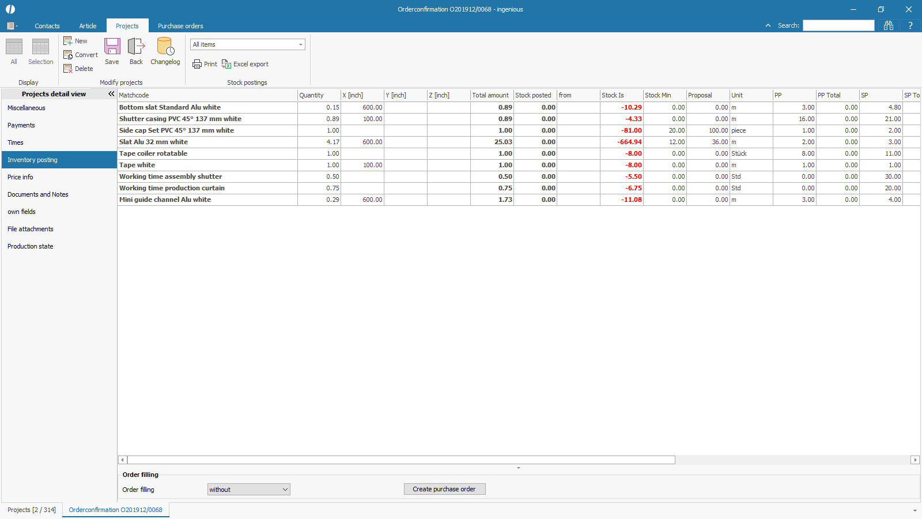This screenshot has width=922, height=519.
Task: Open the All items filter dropdown
Action: [300, 44]
